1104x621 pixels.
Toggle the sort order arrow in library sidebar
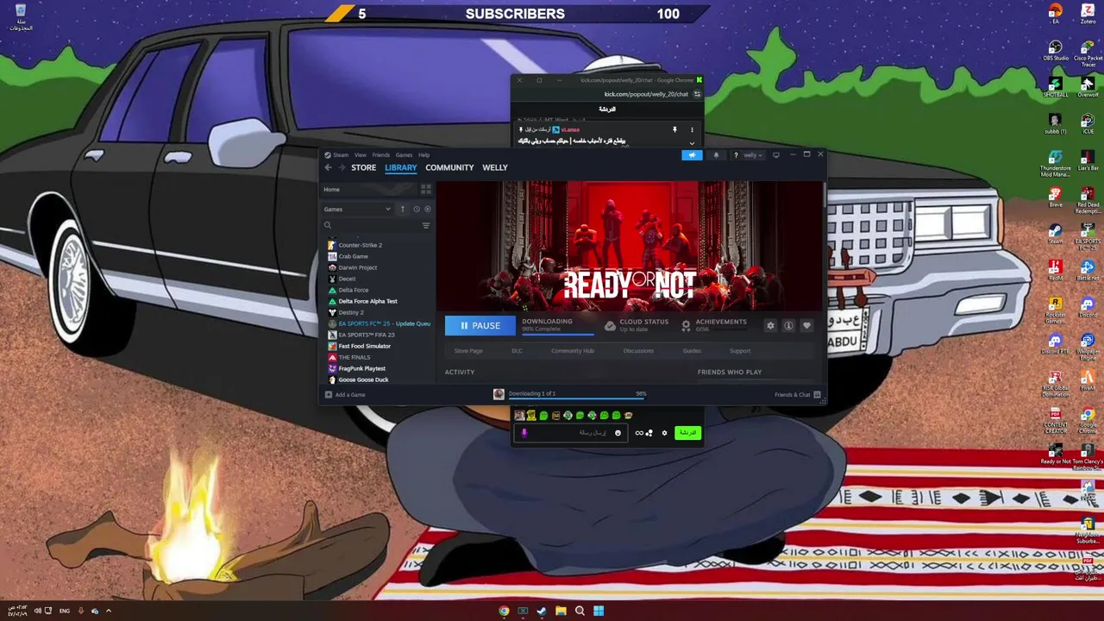click(402, 209)
